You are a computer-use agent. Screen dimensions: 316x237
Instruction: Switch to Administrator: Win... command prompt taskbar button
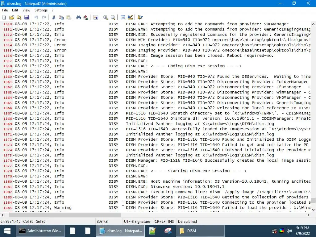pos(40,231)
